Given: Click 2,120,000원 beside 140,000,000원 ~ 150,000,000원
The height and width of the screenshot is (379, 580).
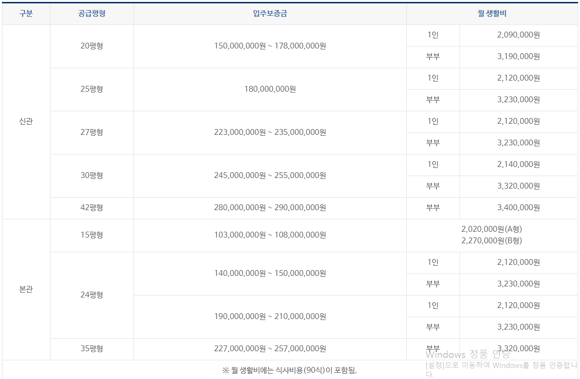Looking at the screenshot, I should pos(519,262).
